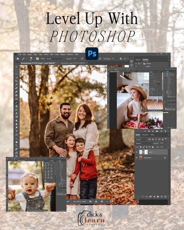The height and width of the screenshot is (230, 184).
Task: Select the Layer 1 mask thumbnail
Action: pyautogui.click(x=146, y=152)
